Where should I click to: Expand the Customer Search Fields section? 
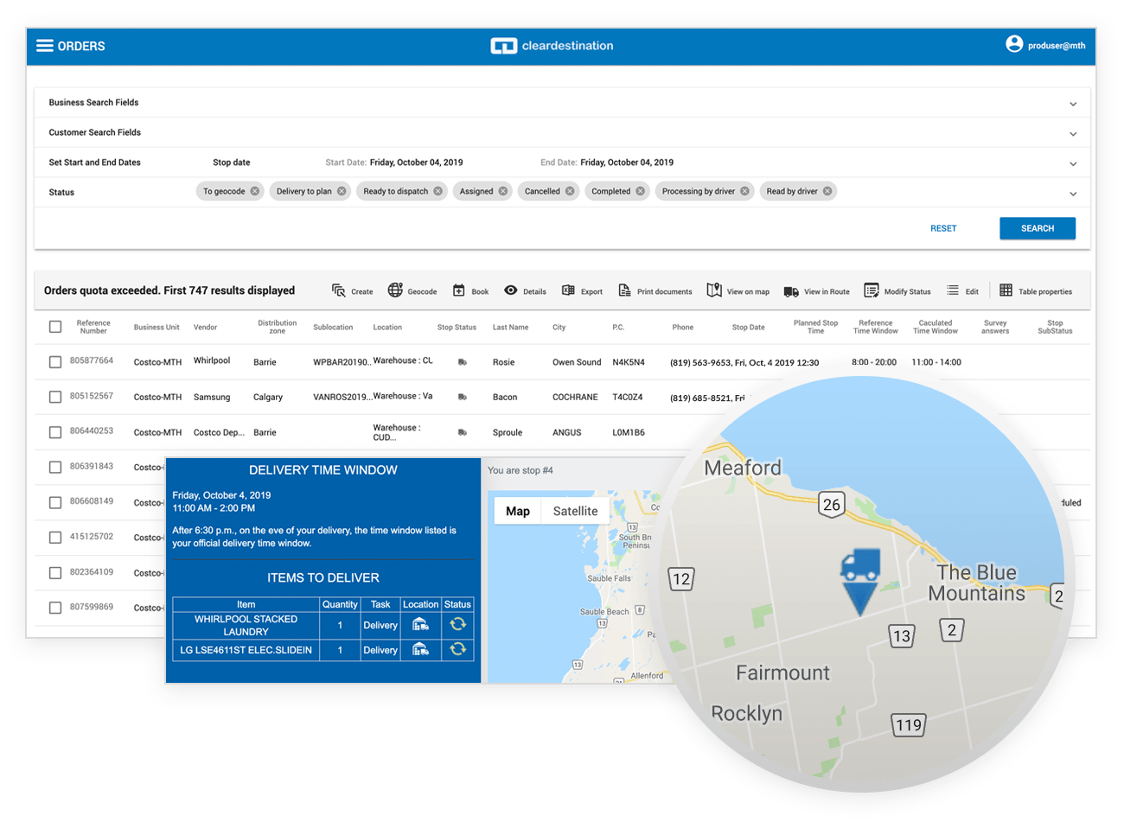click(x=1073, y=134)
